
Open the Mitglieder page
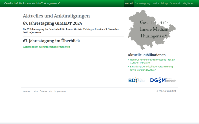click(188, 3)
